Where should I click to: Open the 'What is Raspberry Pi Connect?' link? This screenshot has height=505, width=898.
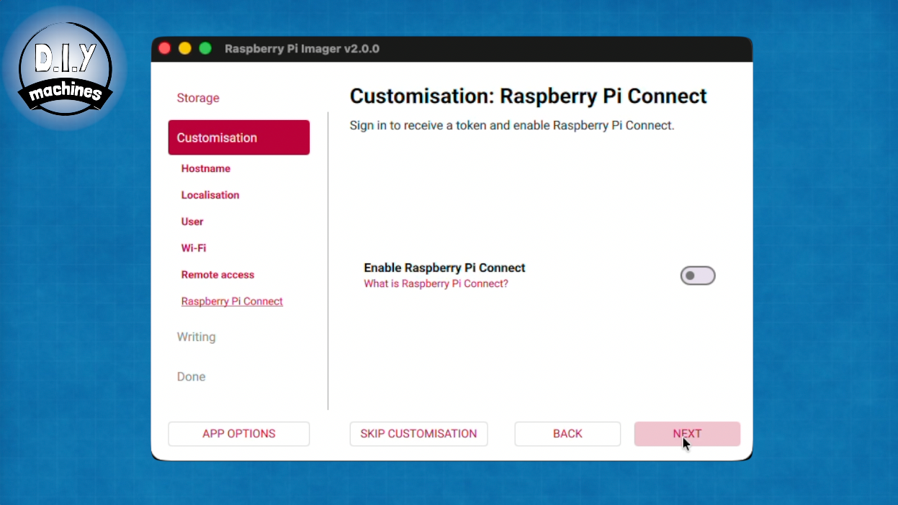436,283
